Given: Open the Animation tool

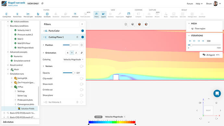Looking at the screenshot, I should [x=75, y=15].
